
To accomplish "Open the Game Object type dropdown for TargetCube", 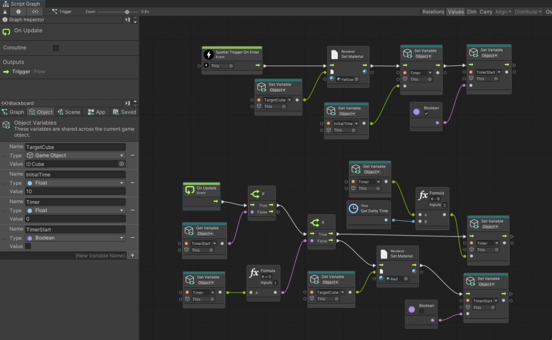I will [x=75, y=155].
